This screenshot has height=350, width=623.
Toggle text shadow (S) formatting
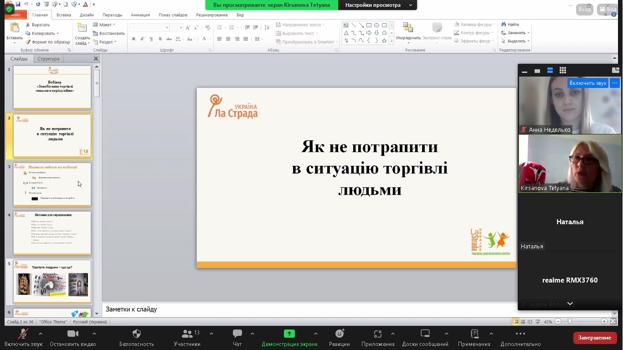pyautogui.click(x=160, y=39)
